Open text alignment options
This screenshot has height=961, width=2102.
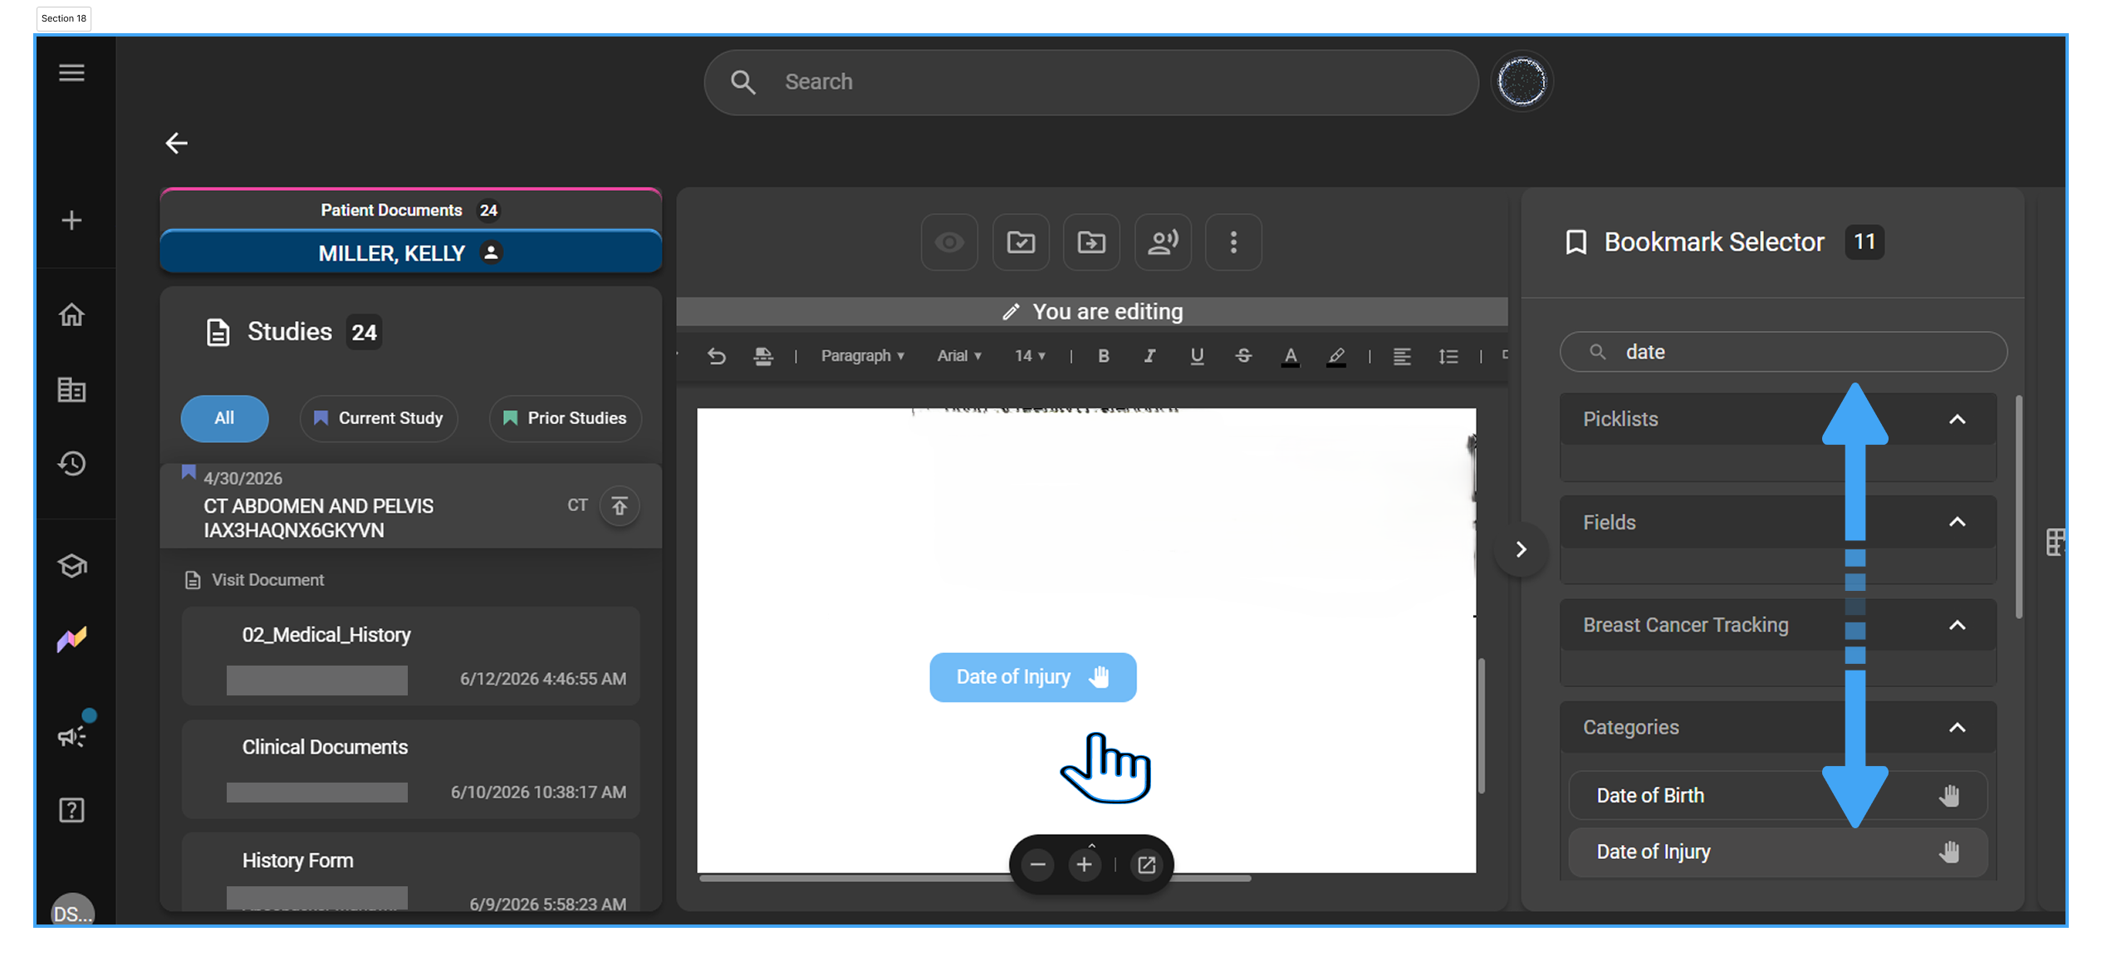pos(1402,356)
